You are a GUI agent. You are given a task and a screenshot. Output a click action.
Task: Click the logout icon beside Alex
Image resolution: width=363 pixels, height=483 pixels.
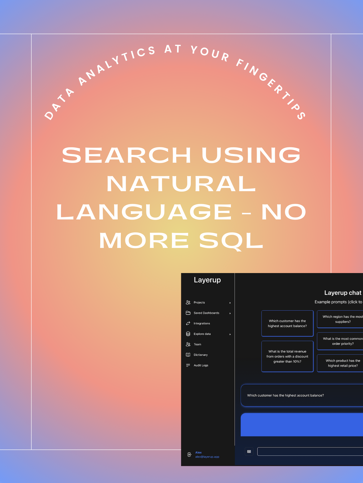point(190,455)
